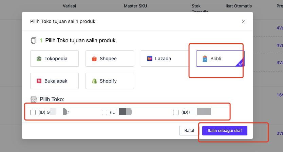
Task: Choose the Shopify marketplace card
Action: [x=110, y=81]
